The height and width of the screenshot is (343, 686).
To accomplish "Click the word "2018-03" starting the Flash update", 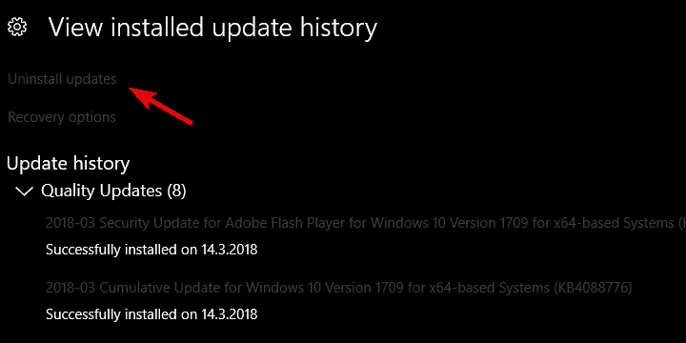I will point(71,223).
